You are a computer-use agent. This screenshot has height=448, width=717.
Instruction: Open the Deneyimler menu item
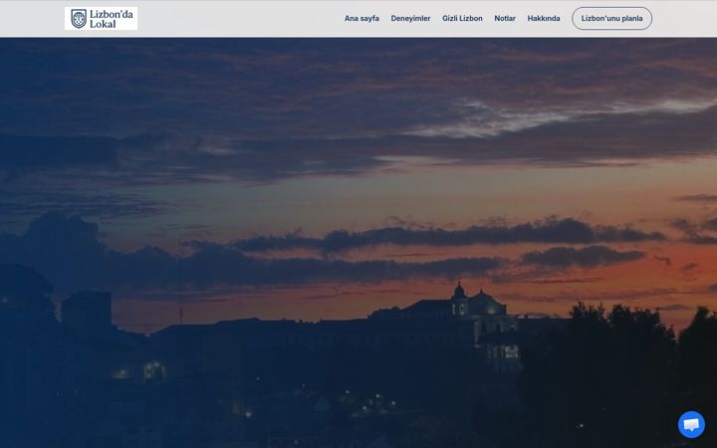tap(410, 18)
